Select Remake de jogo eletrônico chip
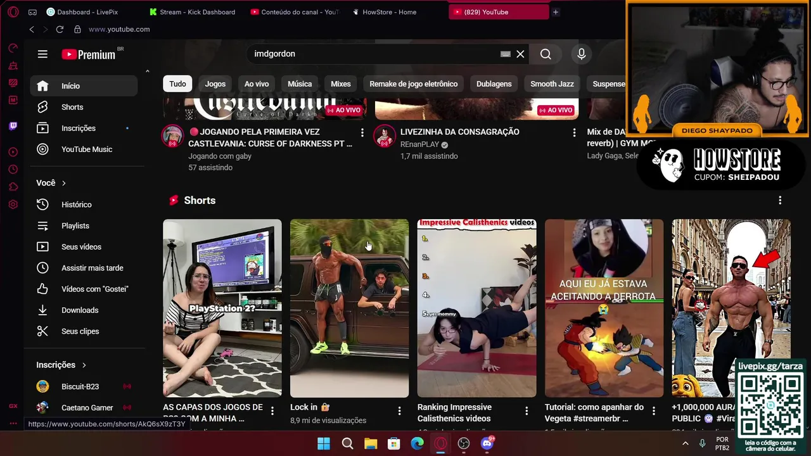The height and width of the screenshot is (456, 811). [x=414, y=84]
